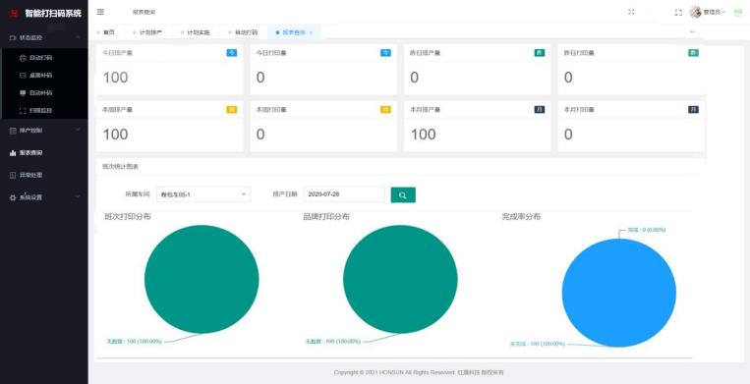Click the 排产日期 date field 2020-07-28

pos(344,194)
